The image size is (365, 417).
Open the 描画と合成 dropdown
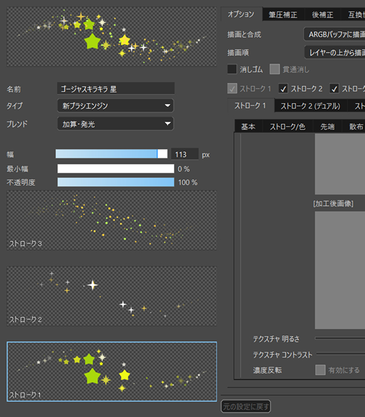pos(334,35)
